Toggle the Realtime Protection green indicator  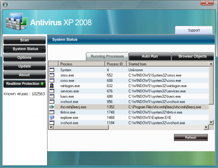pyautogui.click(x=42, y=84)
